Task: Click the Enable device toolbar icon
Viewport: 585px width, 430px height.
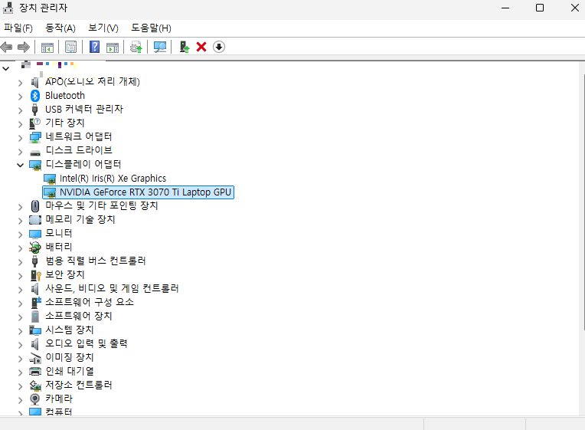Action: [185, 47]
